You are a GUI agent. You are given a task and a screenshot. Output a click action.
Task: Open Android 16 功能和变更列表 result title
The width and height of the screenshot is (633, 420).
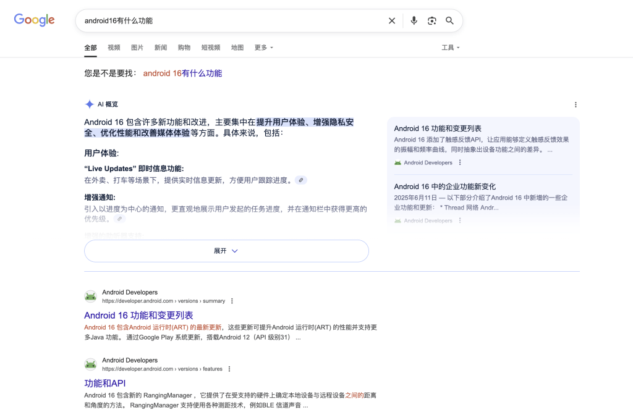coord(138,316)
